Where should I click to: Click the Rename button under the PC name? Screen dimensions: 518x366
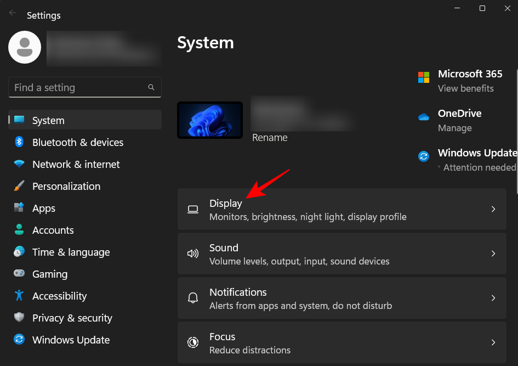[x=270, y=137]
